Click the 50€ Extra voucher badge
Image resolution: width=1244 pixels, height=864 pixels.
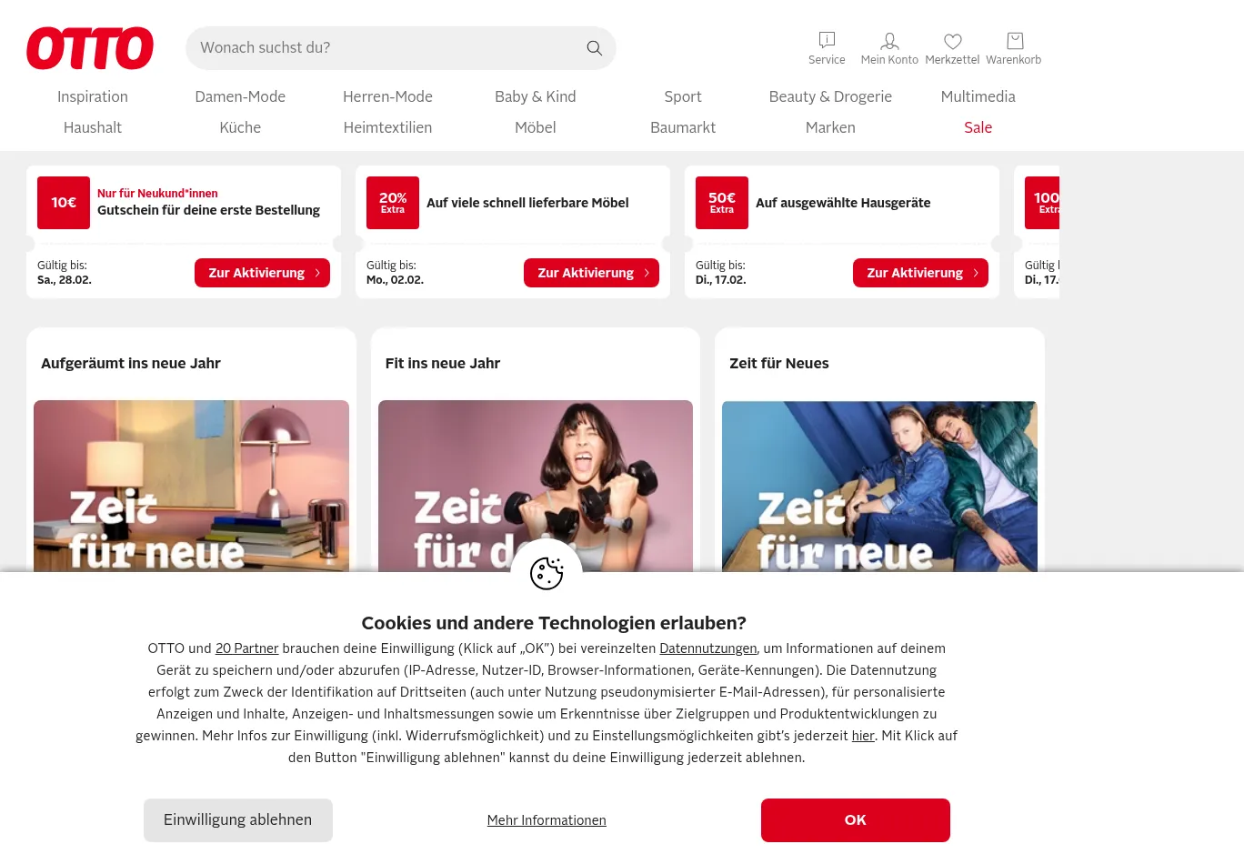coord(722,203)
